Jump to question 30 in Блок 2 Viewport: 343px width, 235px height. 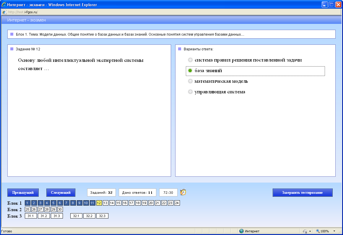tap(60, 209)
